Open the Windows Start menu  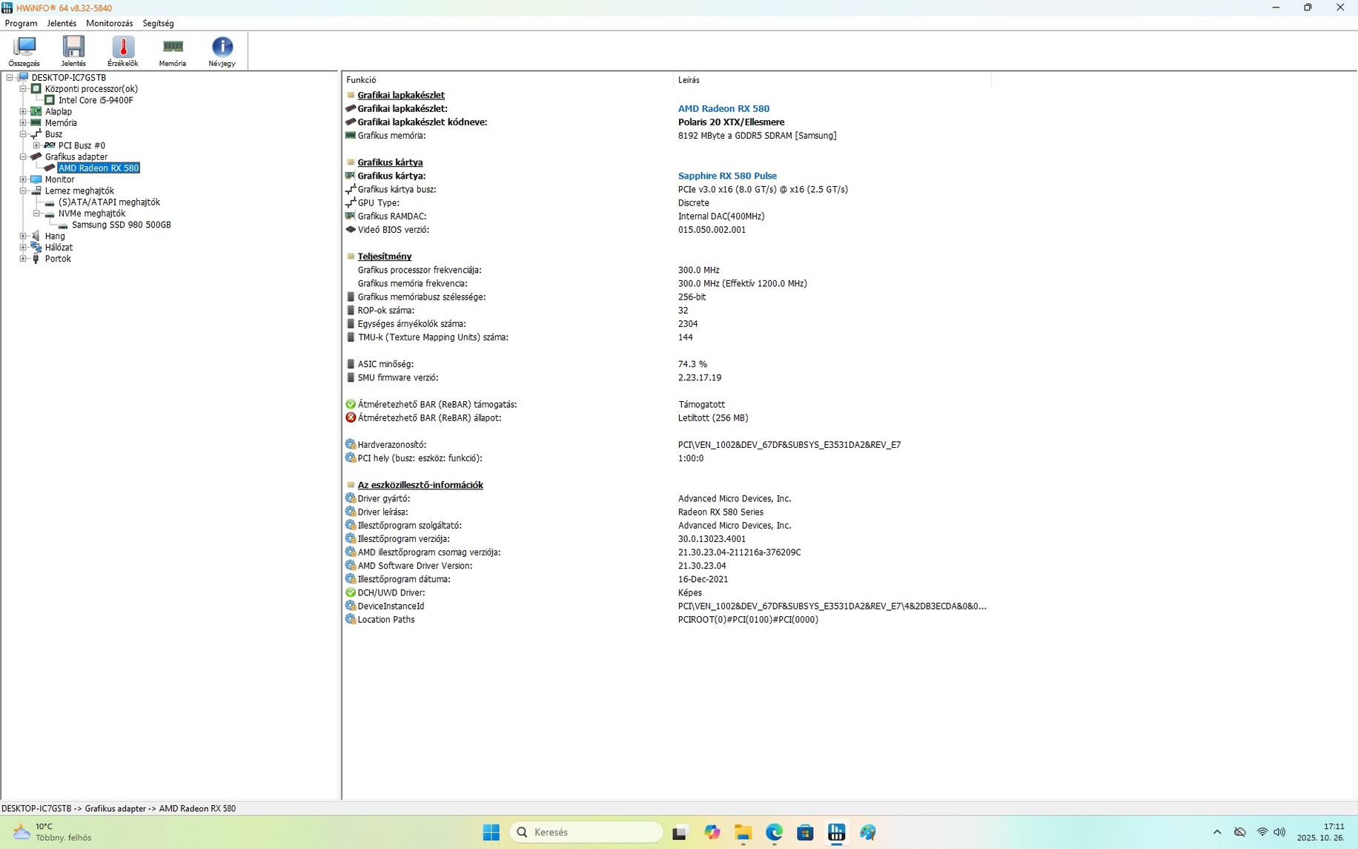(x=491, y=833)
